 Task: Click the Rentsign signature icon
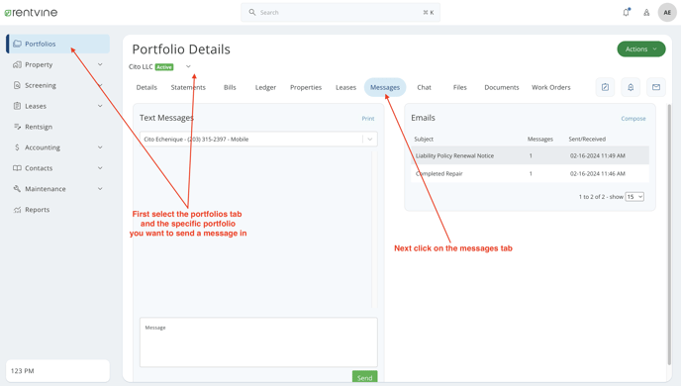[x=18, y=127]
